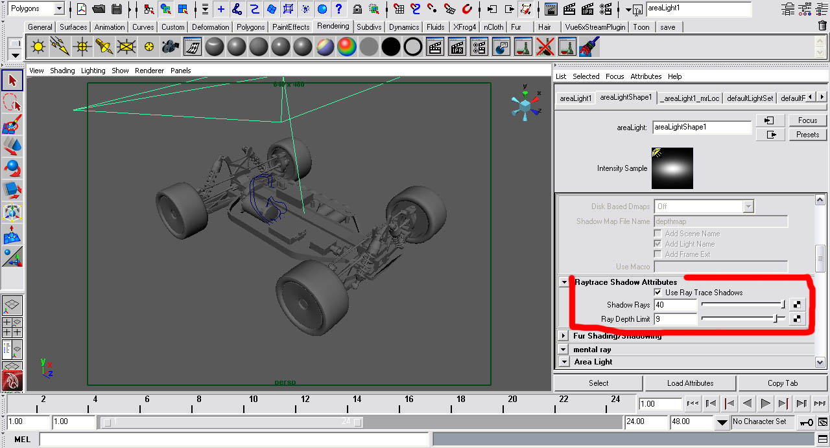Screen dimensions: 830x448
Task: Open Render Globals settings shelf icon
Action: [x=479, y=47]
